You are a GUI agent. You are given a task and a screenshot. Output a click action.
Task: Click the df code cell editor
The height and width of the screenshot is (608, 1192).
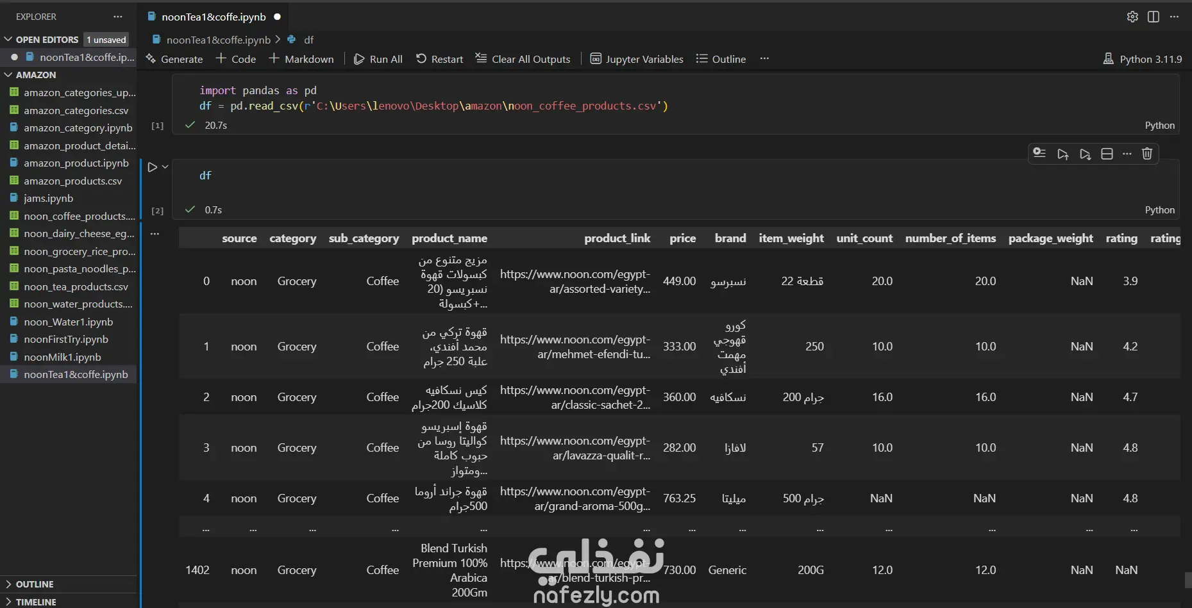(675, 176)
